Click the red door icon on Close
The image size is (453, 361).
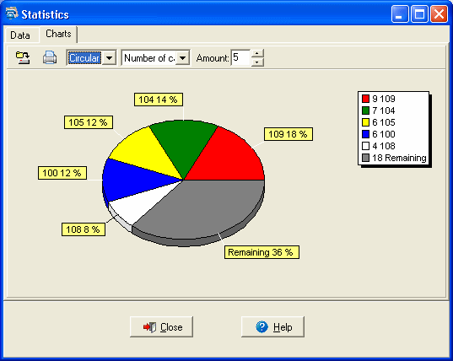click(x=149, y=327)
